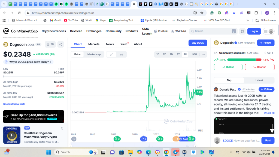Image resolution: width=279 pixels, height=157 pixels.
Task: Play the CoinBites Dogecoin video thumbnail
Action: tap(12, 135)
